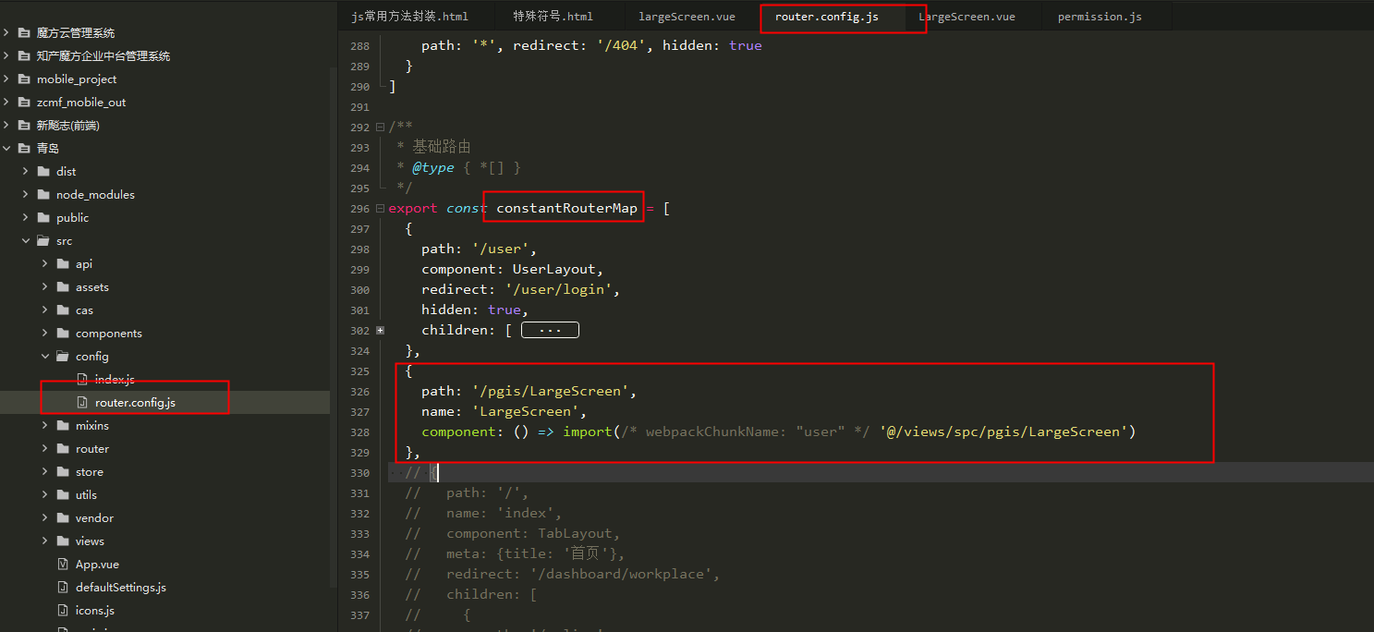
Task: Click the constantRouterMap identifier in code
Action: pos(566,208)
